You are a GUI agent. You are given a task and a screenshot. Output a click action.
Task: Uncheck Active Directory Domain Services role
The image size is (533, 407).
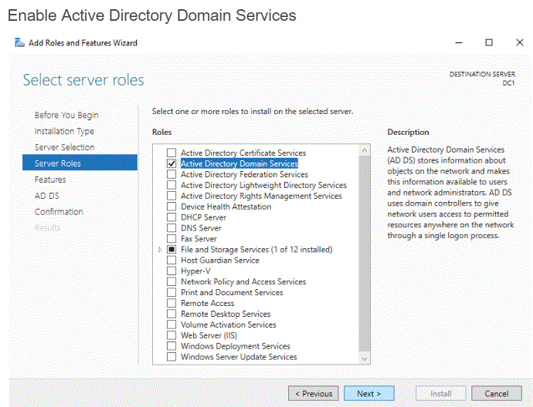[171, 163]
